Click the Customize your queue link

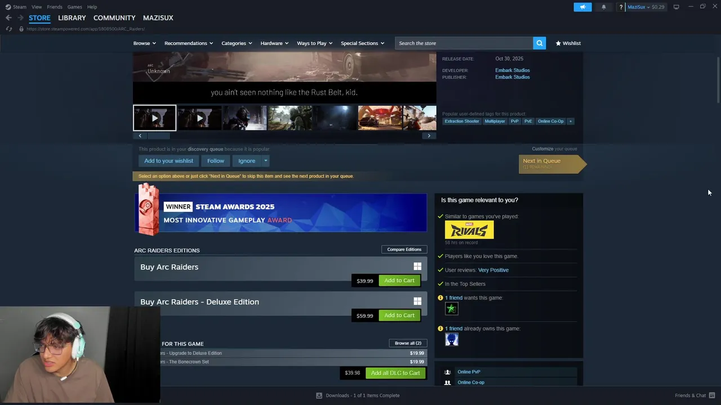(554, 149)
